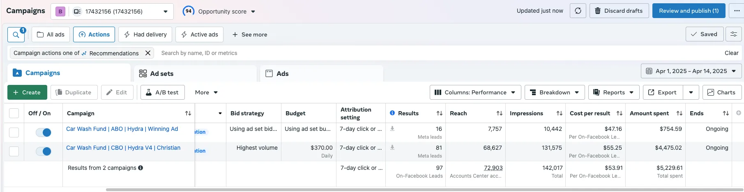The image size is (744, 192).
Task: Select checkbox for Hydra V4 Christian campaign
Action: 14,151
